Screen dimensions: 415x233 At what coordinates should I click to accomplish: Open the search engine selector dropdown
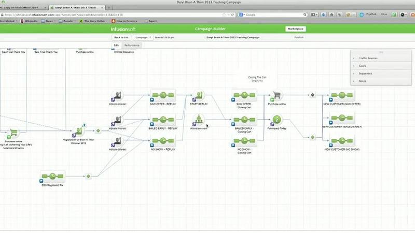point(242,15)
